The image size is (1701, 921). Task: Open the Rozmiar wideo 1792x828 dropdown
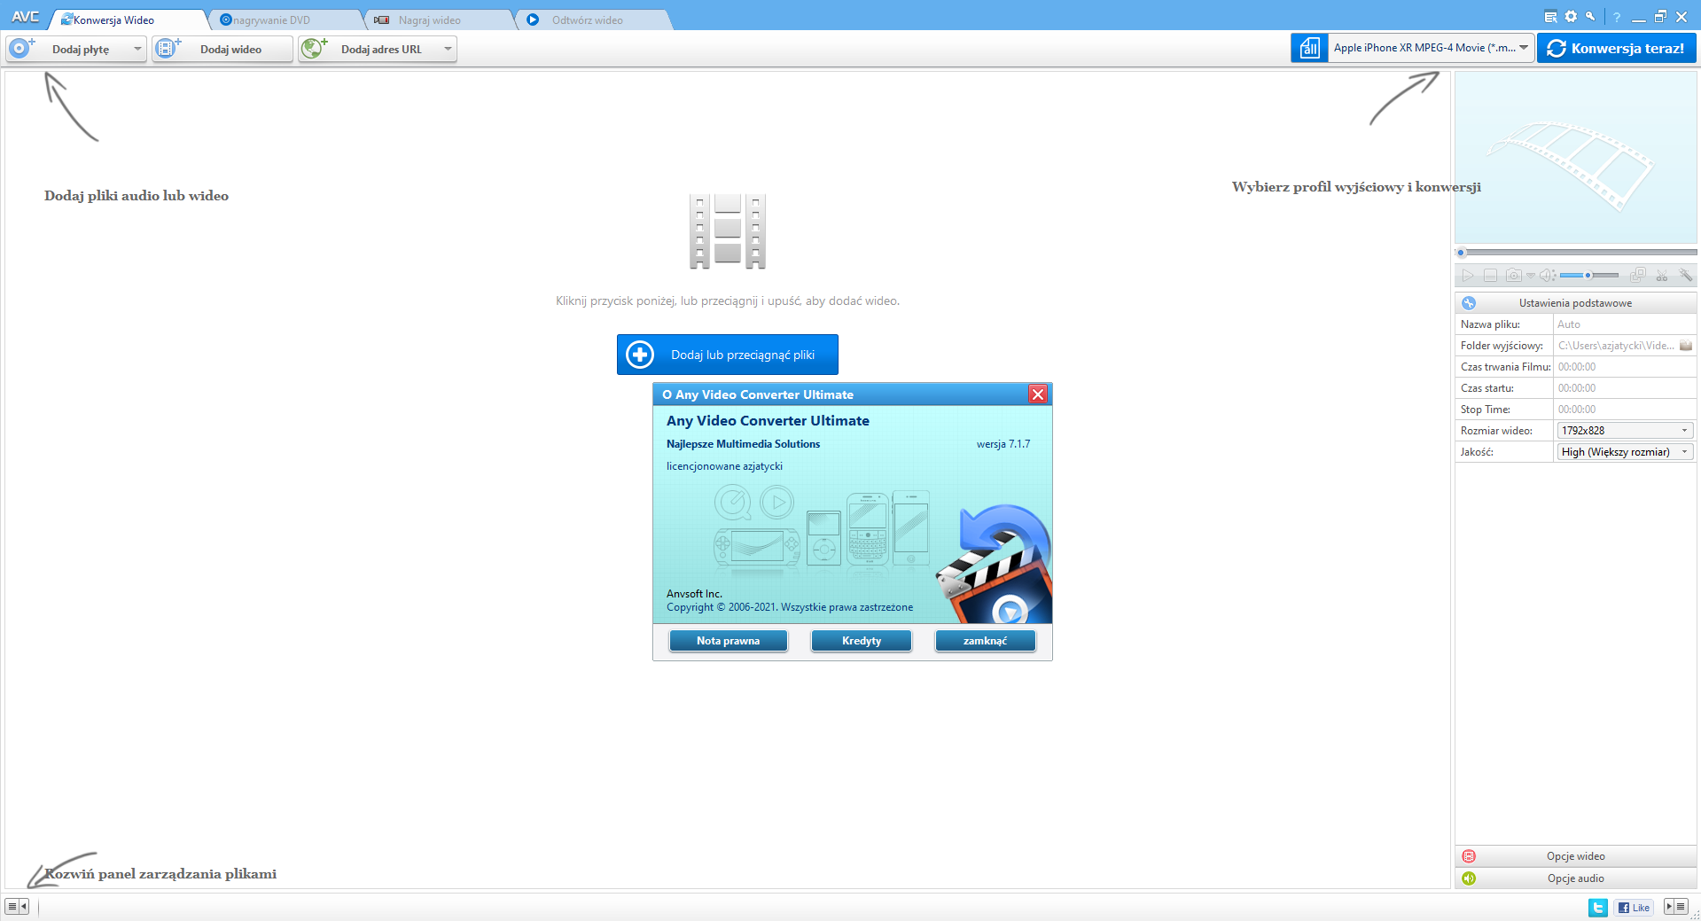coord(1625,431)
